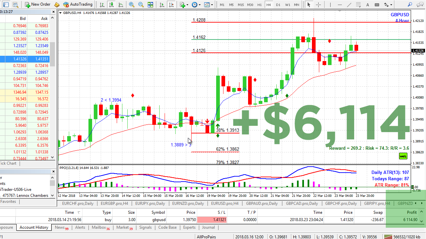
Task: Select the Fibonacci retracement tool
Action: (x=358, y=5)
